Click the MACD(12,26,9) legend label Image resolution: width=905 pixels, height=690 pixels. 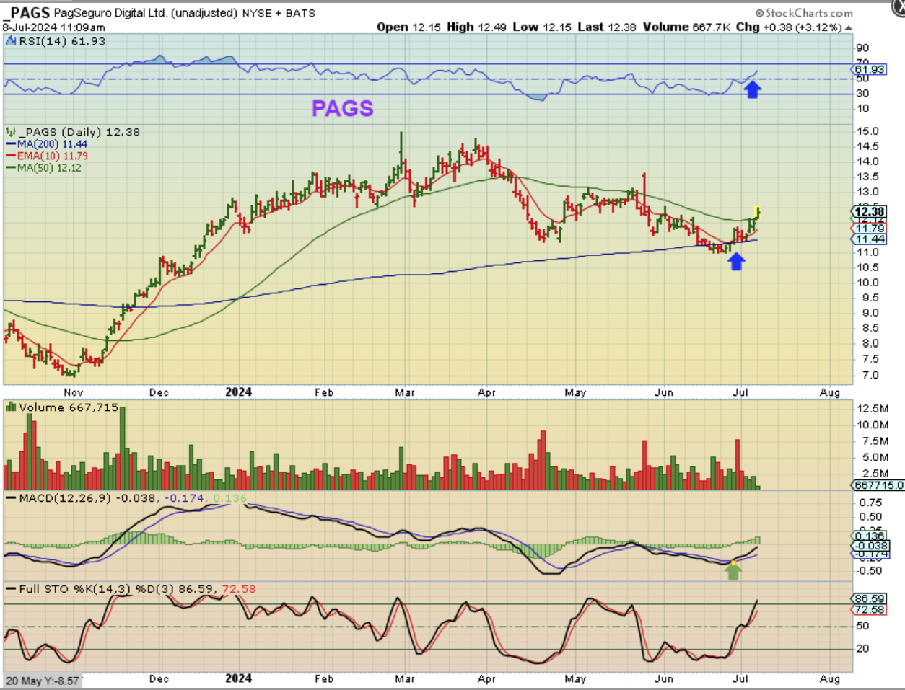64,498
